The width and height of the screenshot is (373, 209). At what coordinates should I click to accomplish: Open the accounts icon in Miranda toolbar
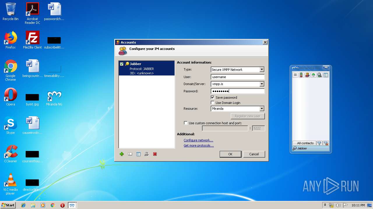[307, 75]
